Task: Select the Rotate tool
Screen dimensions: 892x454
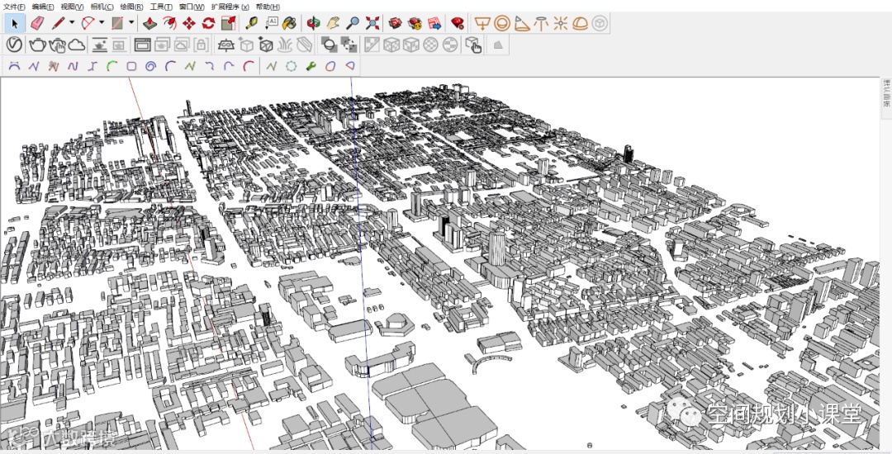Action: click(208, 23)
